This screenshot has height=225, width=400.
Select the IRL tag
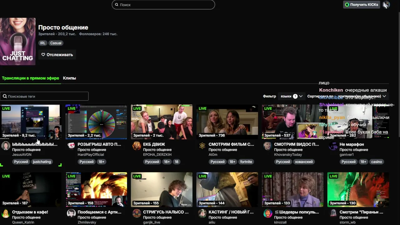pos(43,43)
